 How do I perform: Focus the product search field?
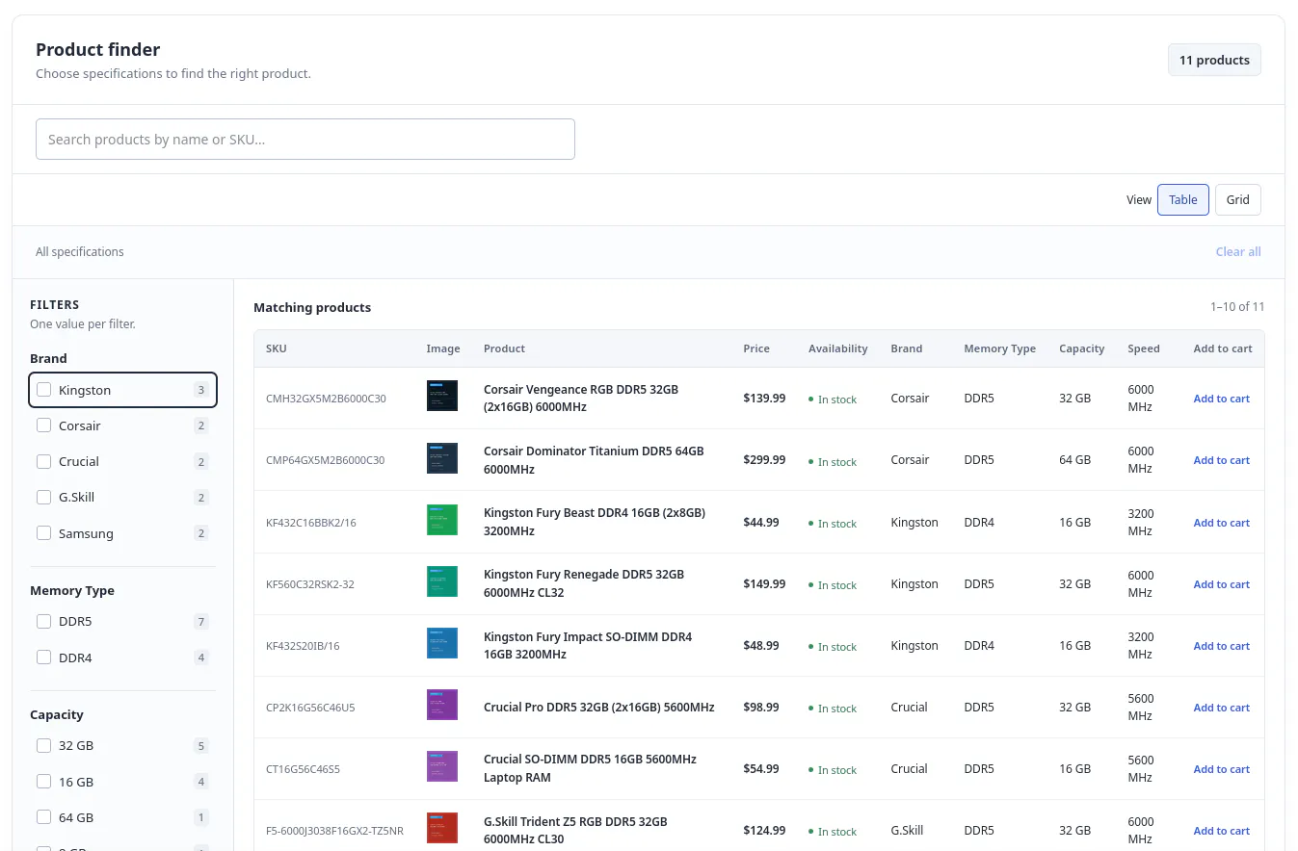[305, 140]
